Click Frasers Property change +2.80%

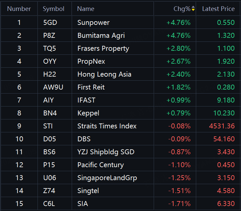click(x=179, y=48)
